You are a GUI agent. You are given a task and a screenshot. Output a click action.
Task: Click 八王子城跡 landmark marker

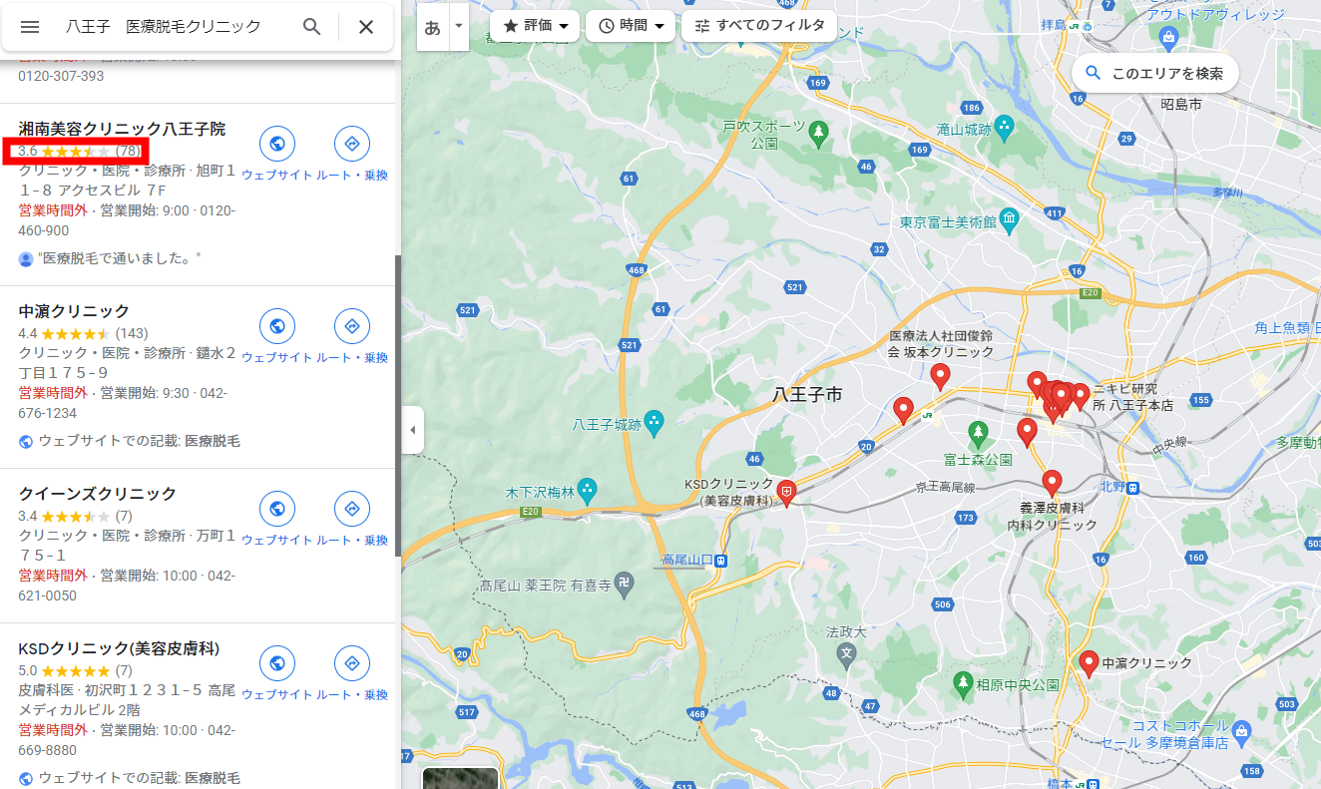(x=654, y=423)
